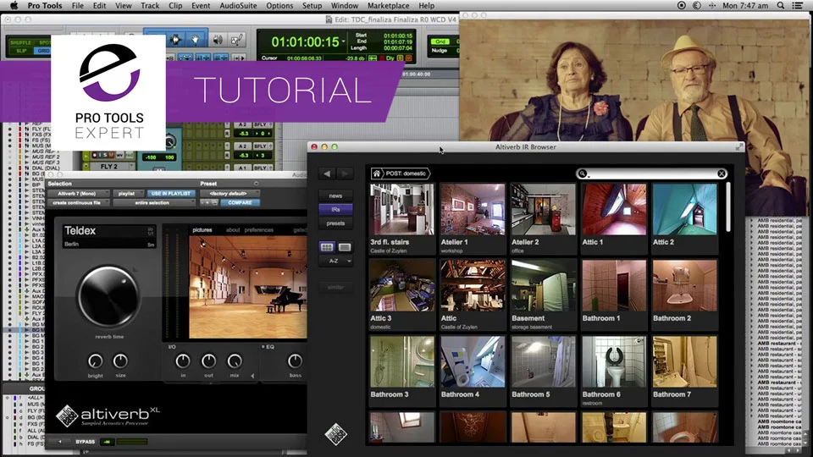The width and height of the screenshot is (813, 457).
Task: Click the reverb time knob
Action: coord(108,297)
